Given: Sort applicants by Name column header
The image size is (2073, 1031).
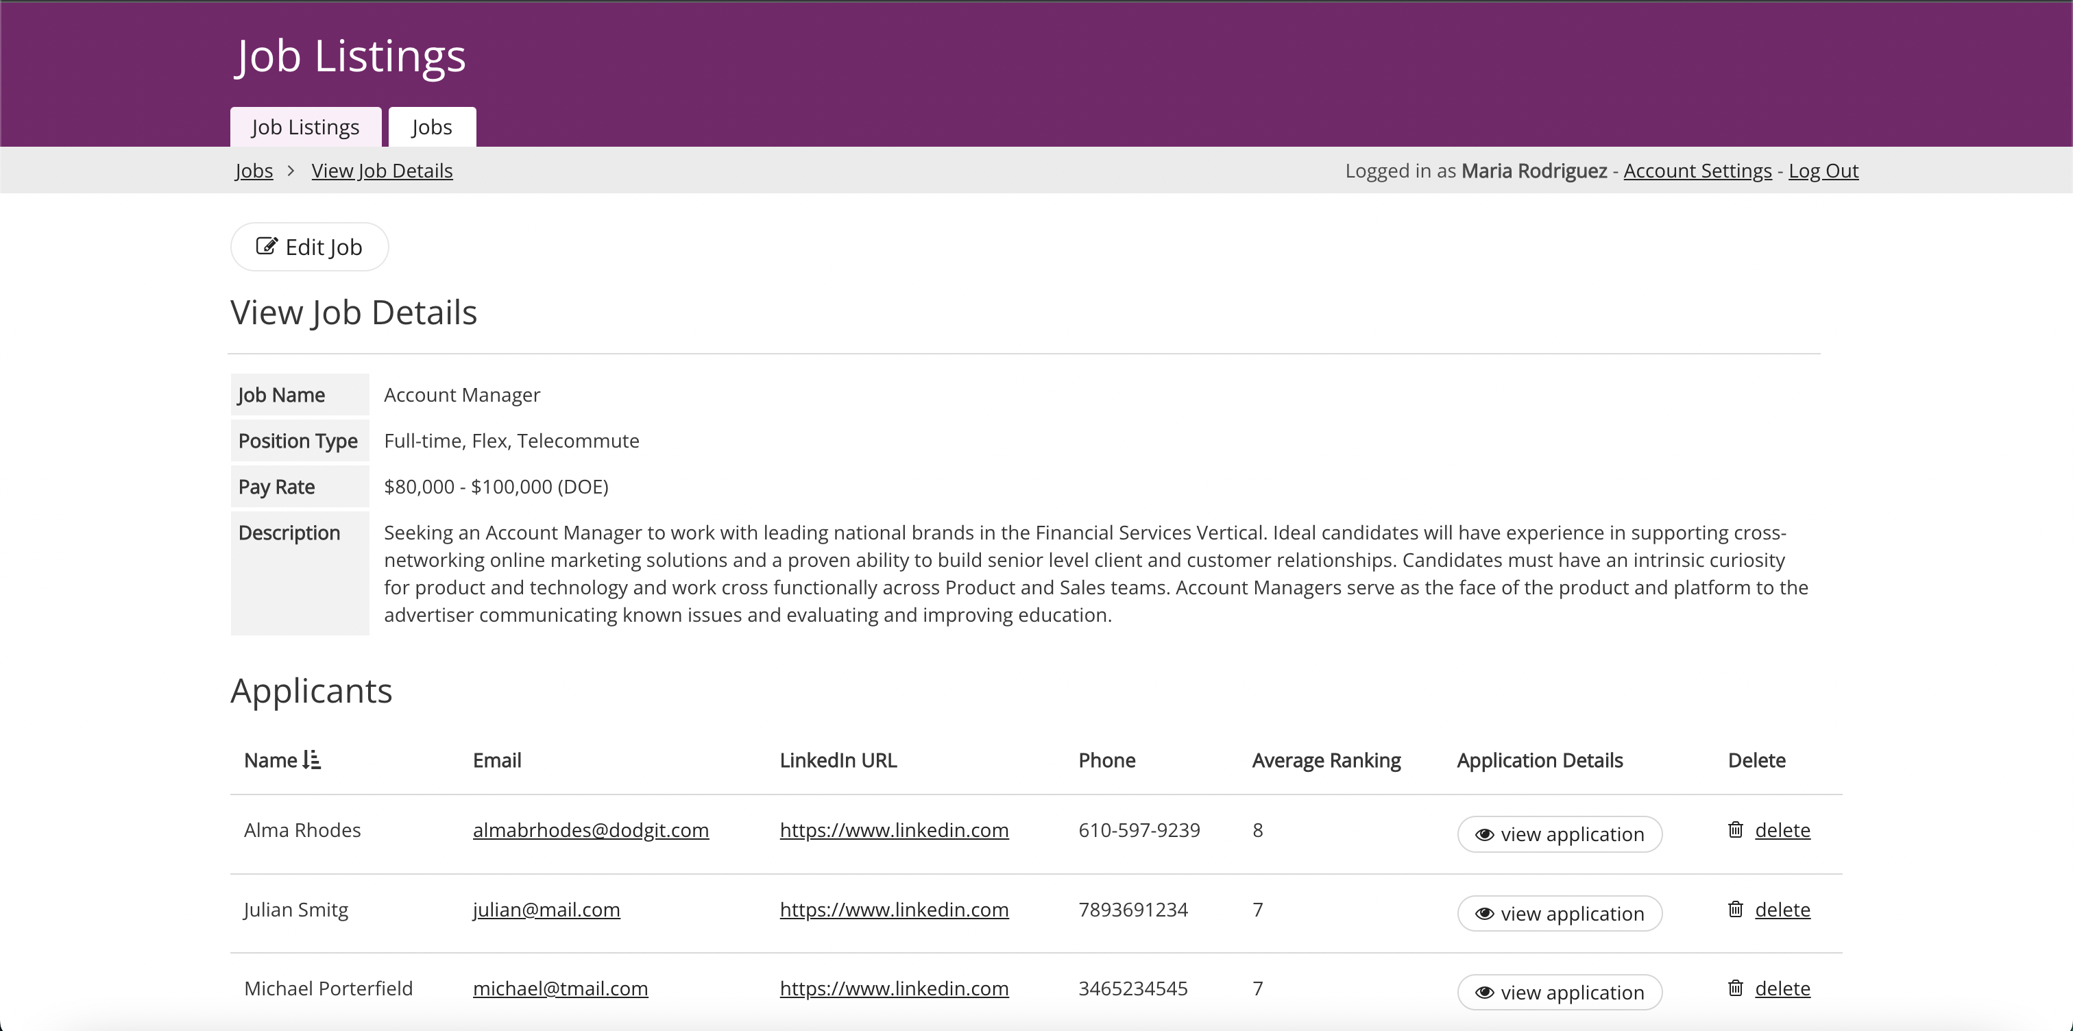Looking at the screenshot, I should point(270,760).
